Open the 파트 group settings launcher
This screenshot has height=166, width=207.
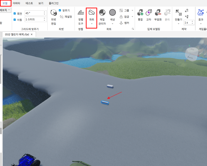133,29
